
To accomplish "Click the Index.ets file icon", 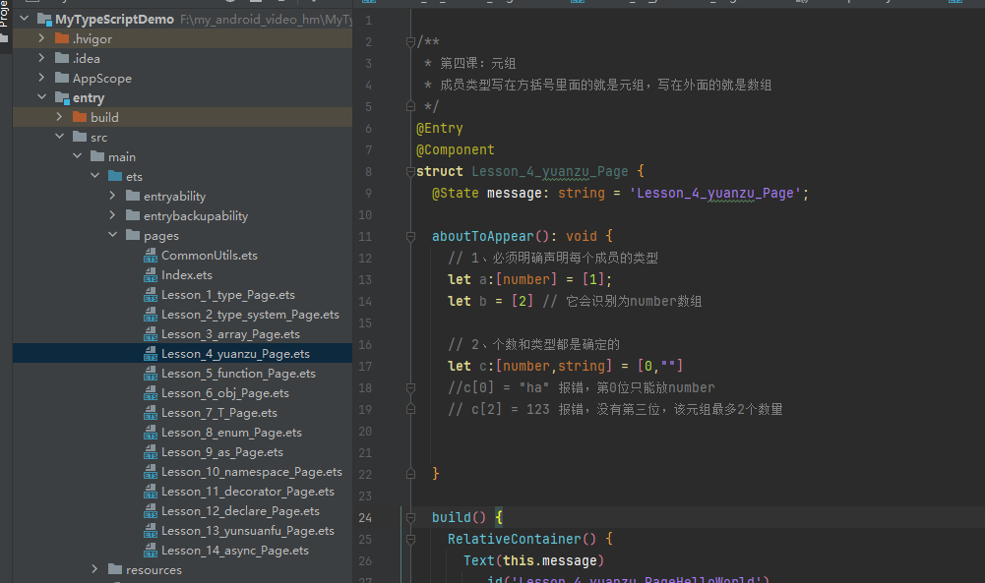I will coord(151,275).
